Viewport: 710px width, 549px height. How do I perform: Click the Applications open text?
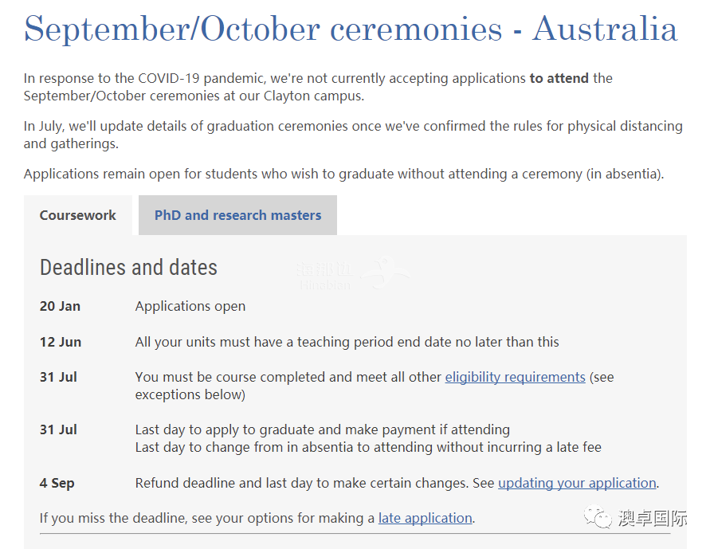pos(190,307)
